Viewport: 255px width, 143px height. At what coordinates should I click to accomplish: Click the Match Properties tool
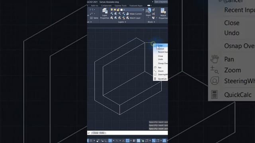[x=163, y=14]
